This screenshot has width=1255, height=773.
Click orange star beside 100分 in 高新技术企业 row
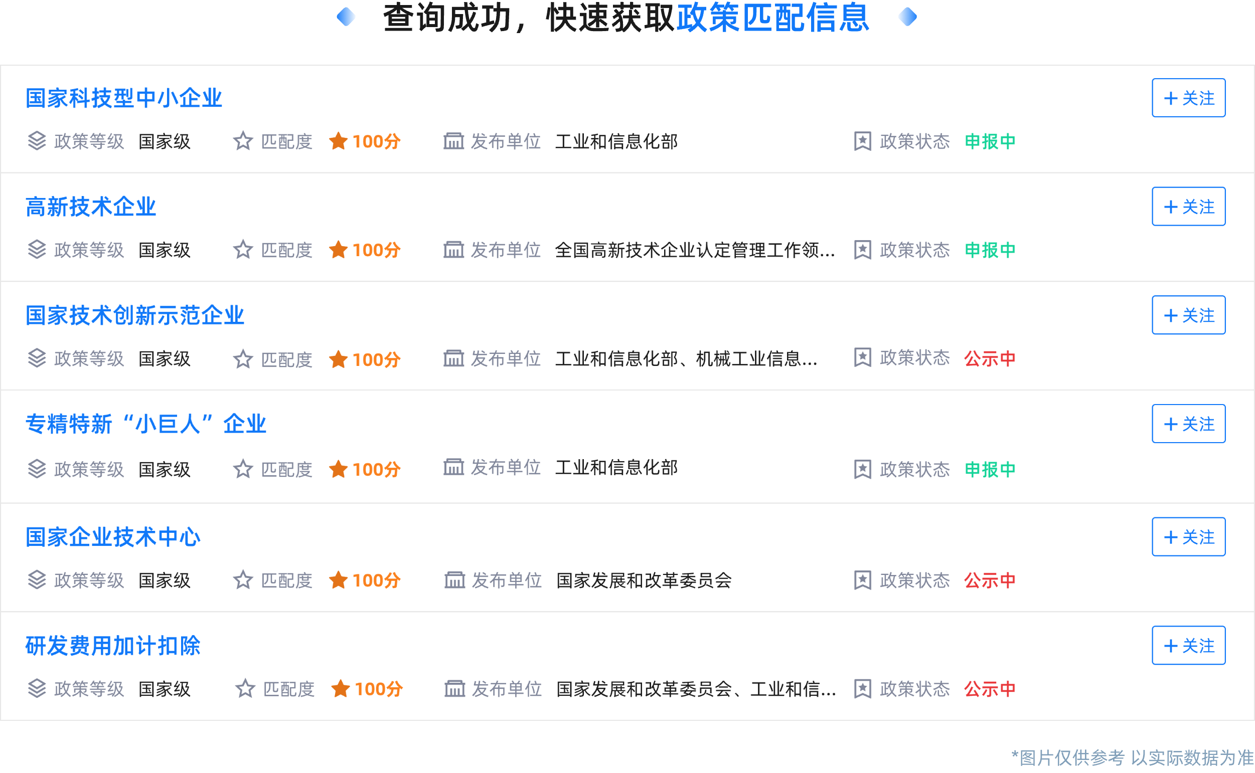338,250
